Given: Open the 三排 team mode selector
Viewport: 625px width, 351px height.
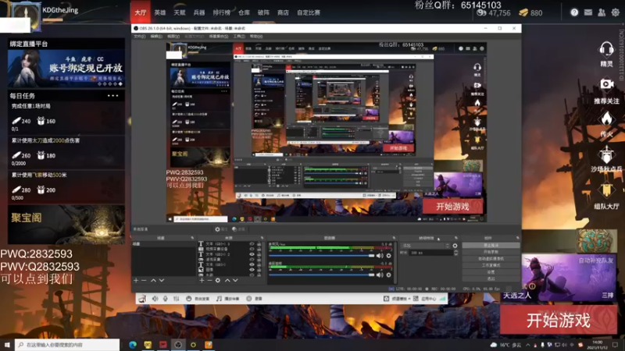Looking at the screenshot, I should [608, 296].
